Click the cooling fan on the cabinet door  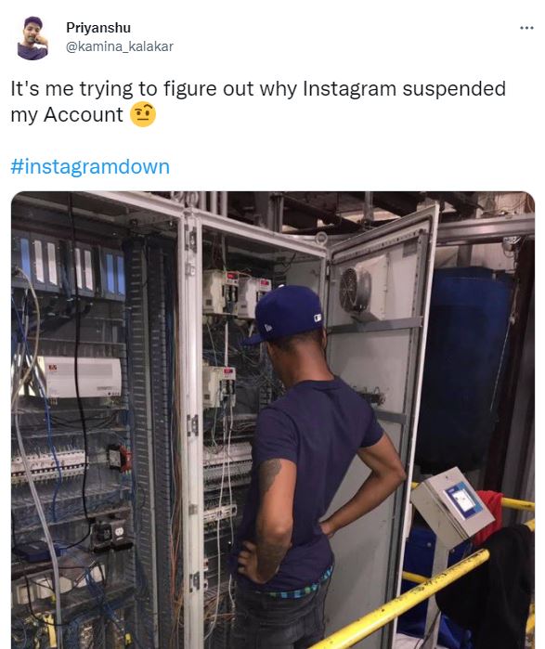coord(355,290)
